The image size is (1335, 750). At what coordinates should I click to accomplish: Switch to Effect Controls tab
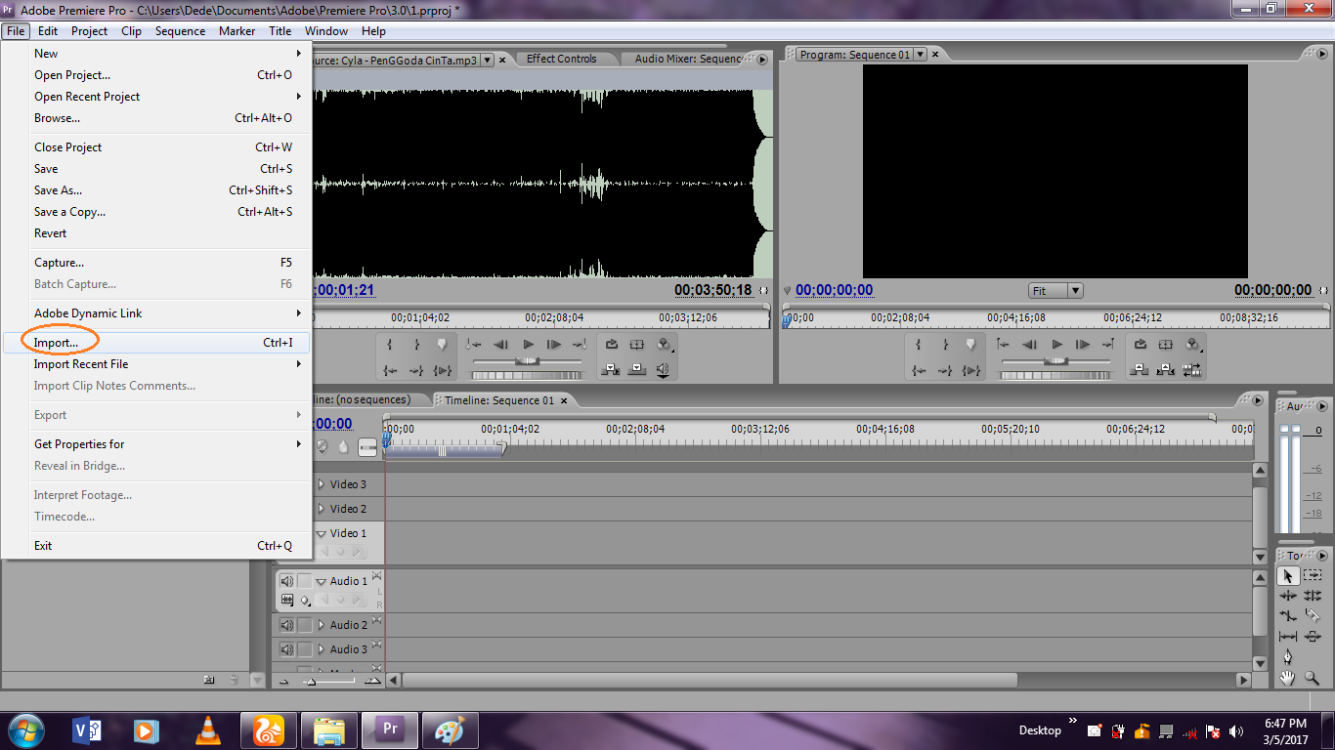click(561, 59)
